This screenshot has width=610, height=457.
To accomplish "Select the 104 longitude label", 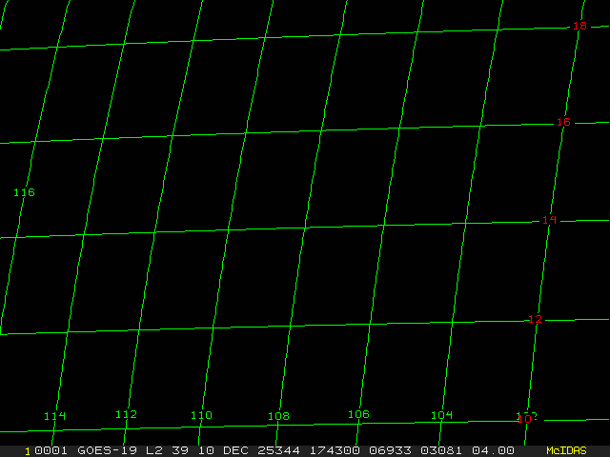I will pos(441,415).
